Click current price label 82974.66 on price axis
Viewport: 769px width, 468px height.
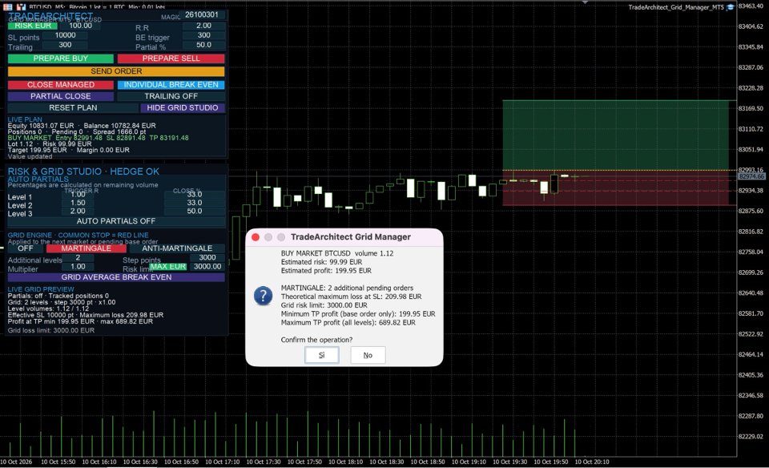coord(751,176)
